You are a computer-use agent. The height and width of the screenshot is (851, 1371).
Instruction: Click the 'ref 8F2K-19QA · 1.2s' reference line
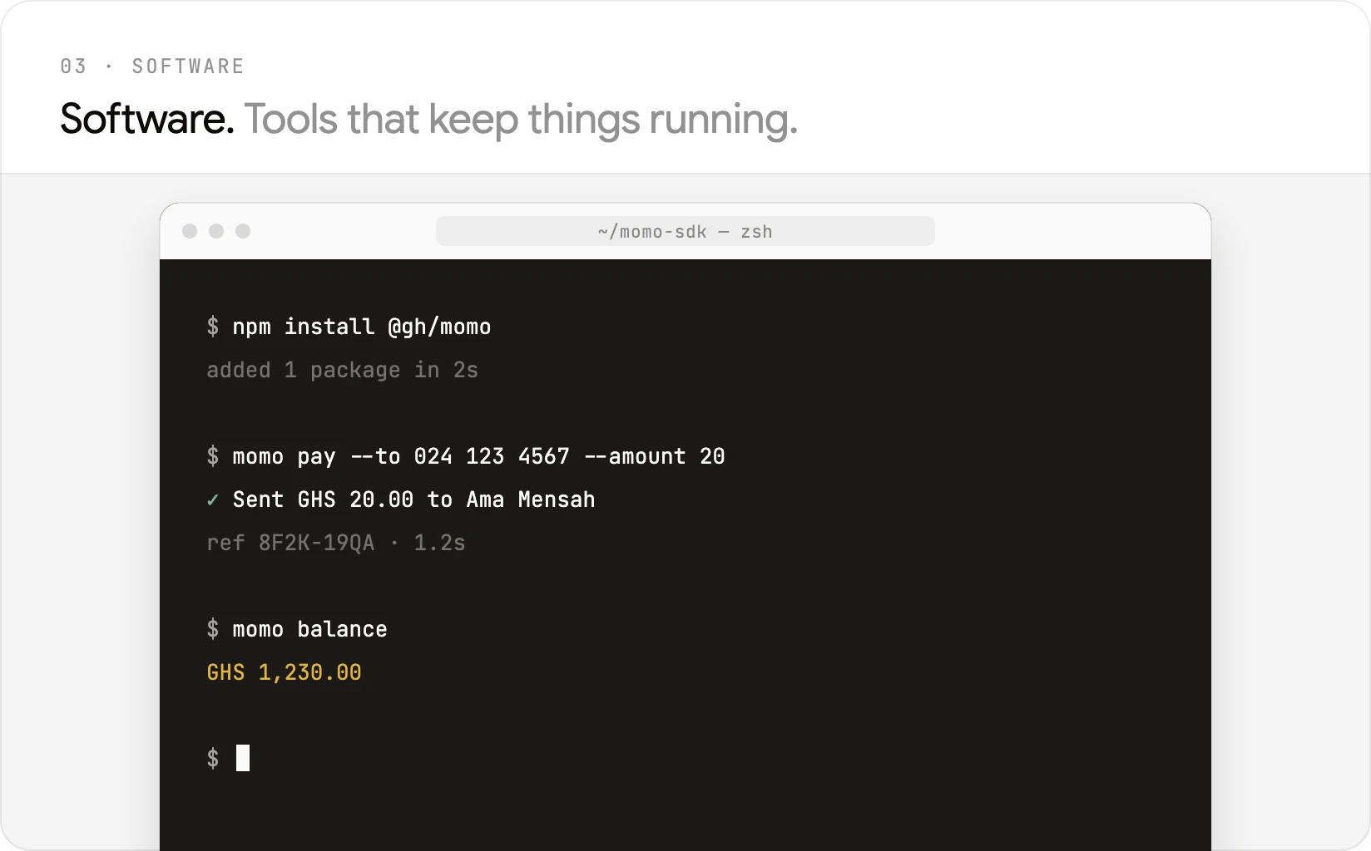click(336, 543)
